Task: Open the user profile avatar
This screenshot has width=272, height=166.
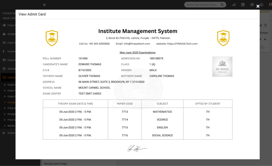Action: [270, 5]
